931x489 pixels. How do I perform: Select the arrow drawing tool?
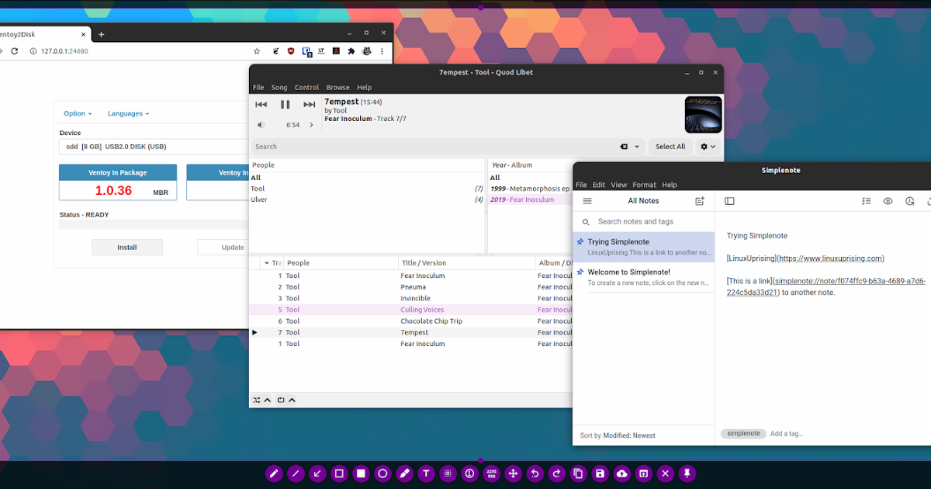point(317,473)
